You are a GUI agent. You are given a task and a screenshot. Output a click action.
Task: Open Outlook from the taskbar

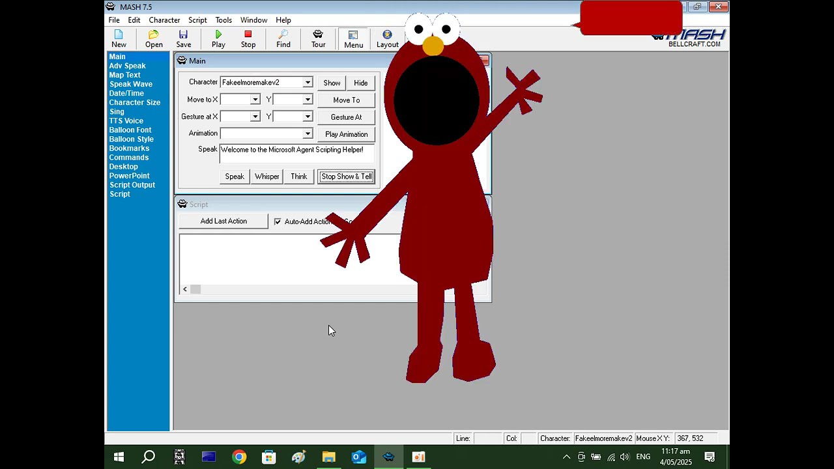pos(359,457)
